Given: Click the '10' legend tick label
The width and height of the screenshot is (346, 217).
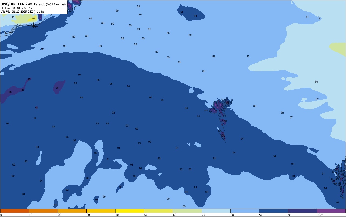Looking at the screenshot, I should pyautogui.click(x=31, y=215).
